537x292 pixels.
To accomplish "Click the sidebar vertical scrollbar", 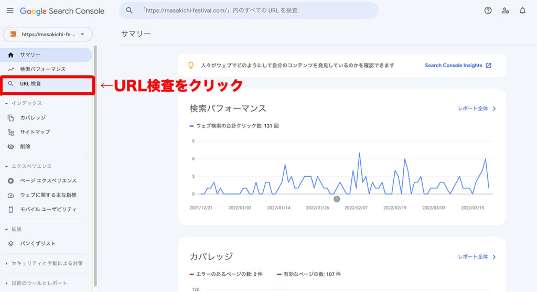I will tap(95, 166).
